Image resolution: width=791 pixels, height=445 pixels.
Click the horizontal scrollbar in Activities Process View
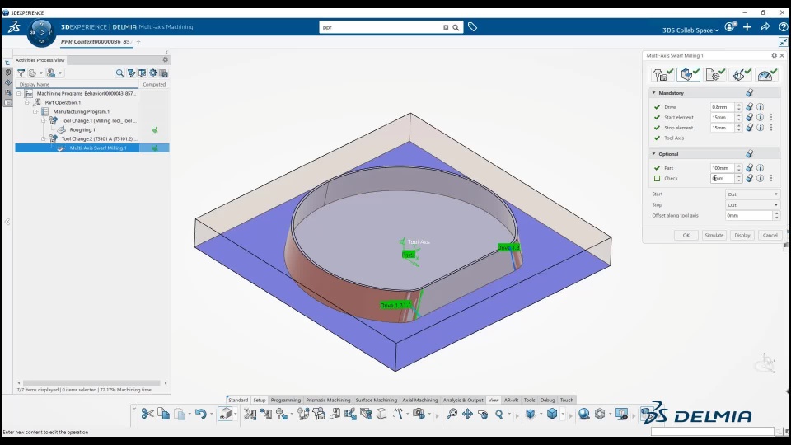click(91, 383)
